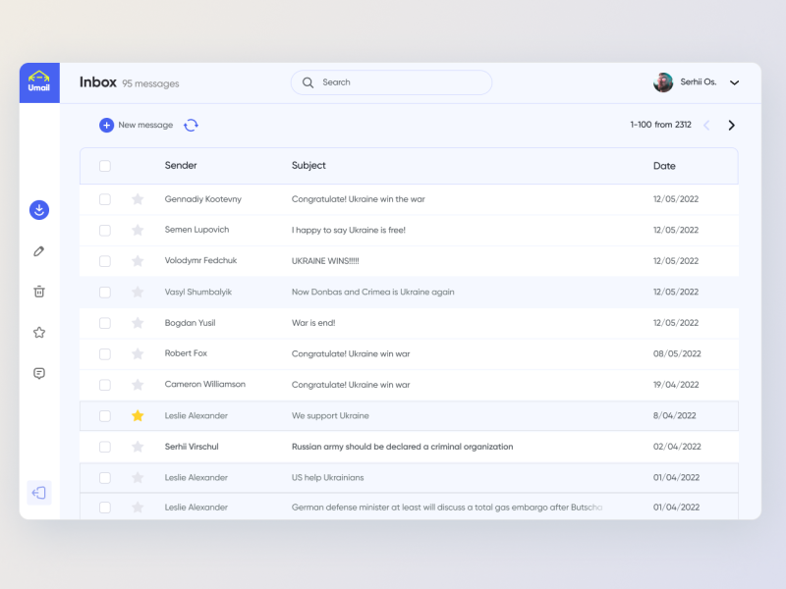This screenshot has height=589, width=786.
Task: Check the US help Ukrainians checkbox
Action: click(105, 478)
